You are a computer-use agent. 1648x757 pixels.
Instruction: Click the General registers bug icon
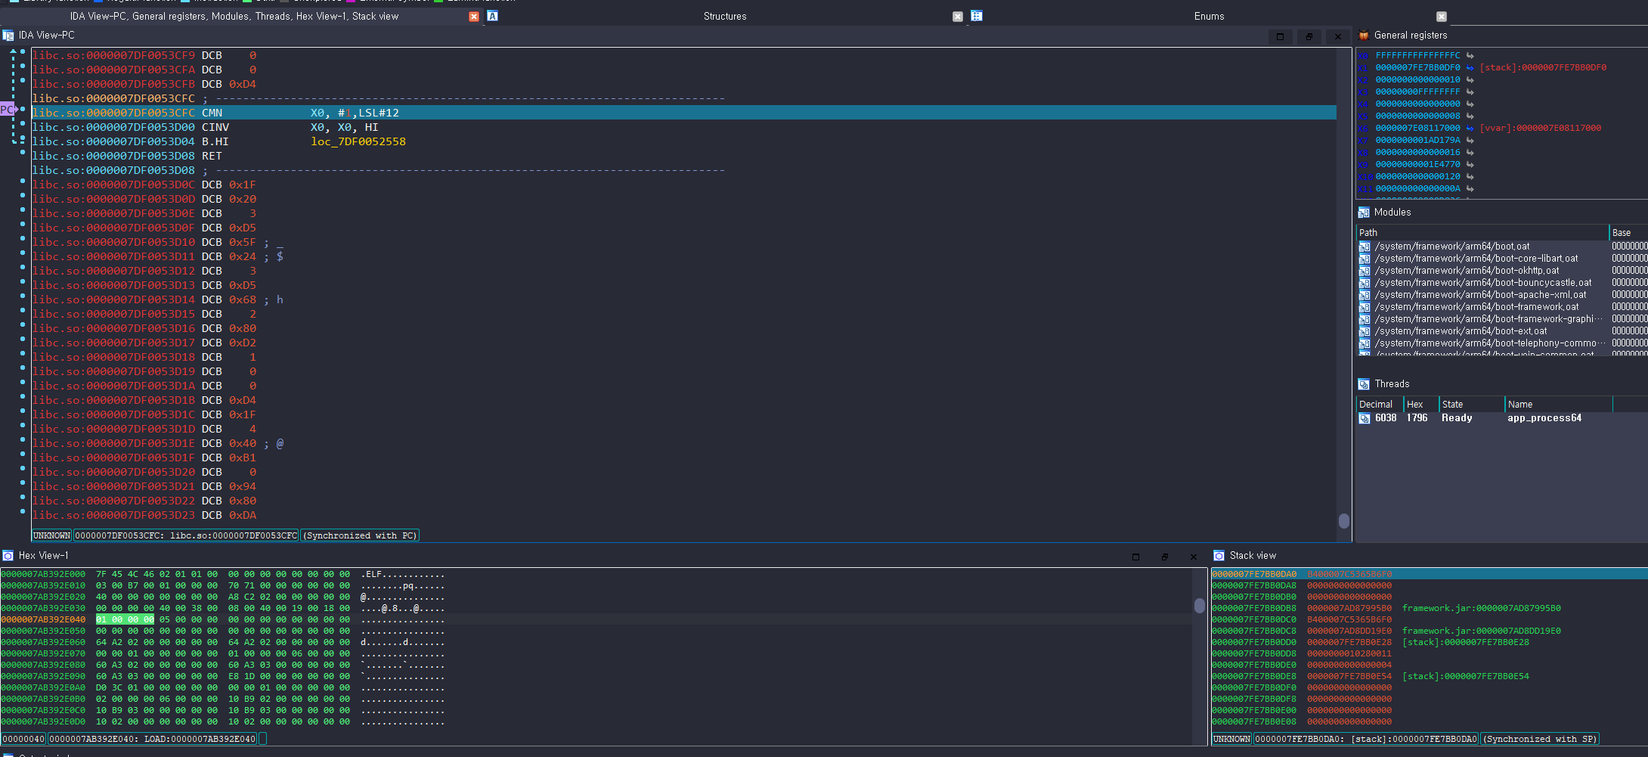(1364, 36)
